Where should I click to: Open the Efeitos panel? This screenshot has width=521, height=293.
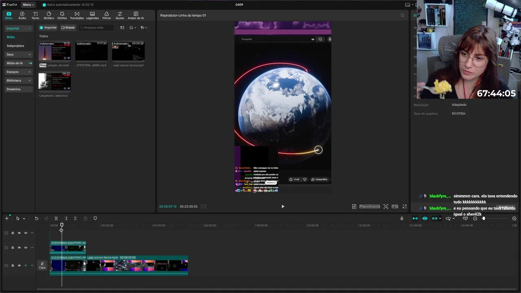point(62,15)
